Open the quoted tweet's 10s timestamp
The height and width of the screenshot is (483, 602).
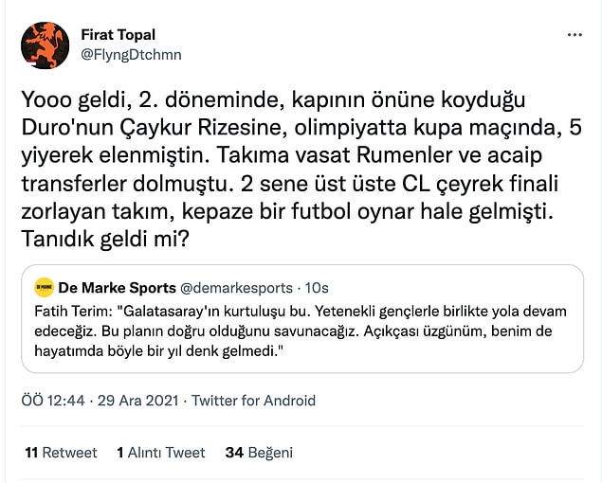317,288
